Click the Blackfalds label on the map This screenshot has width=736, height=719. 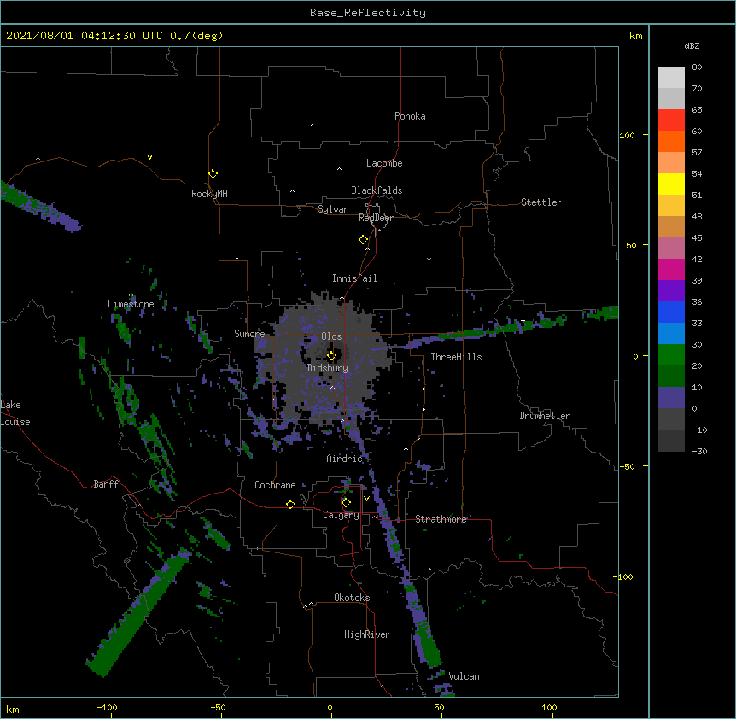377,190
